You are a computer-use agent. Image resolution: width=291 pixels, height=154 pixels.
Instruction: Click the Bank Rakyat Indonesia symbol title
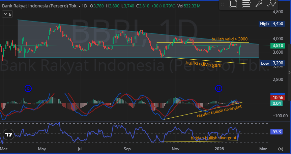pyautogui.click(x=40, y=6)
